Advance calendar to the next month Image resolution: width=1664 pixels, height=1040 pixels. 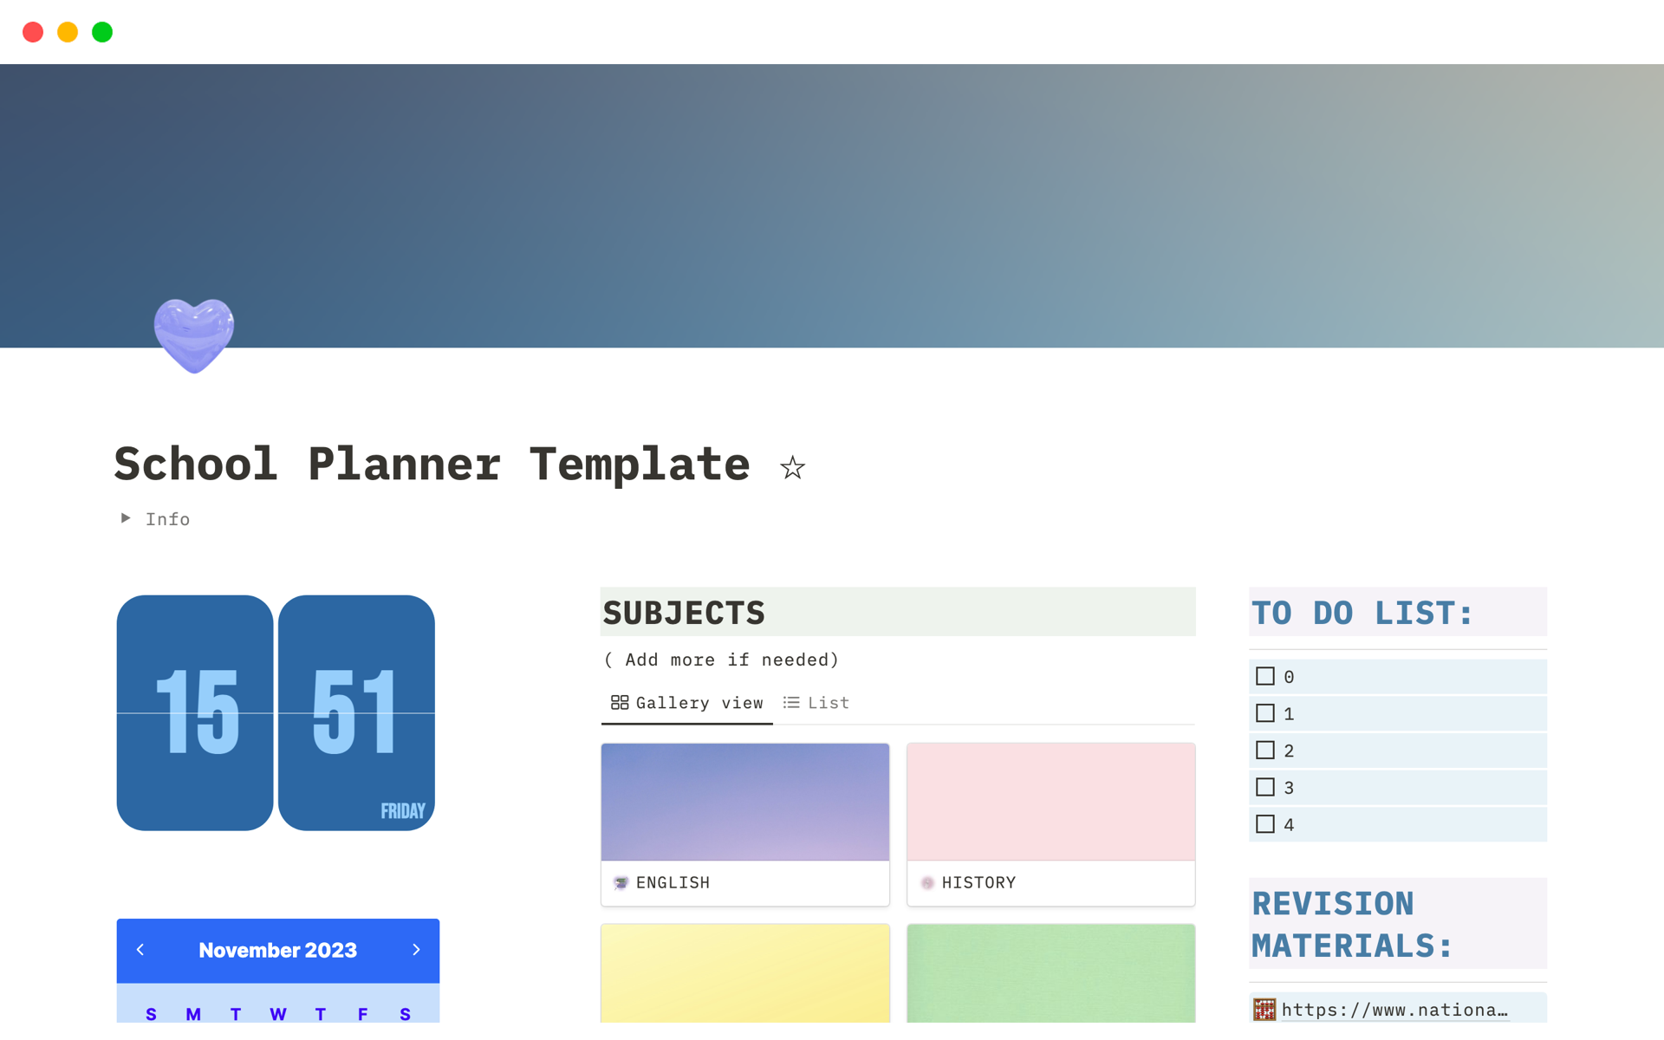click(x=416, y=950)
